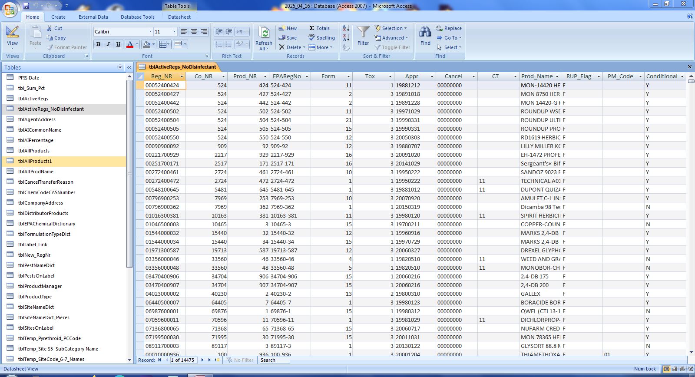
Task: Open the Selection filter dropdown
Action: (391, 28)
